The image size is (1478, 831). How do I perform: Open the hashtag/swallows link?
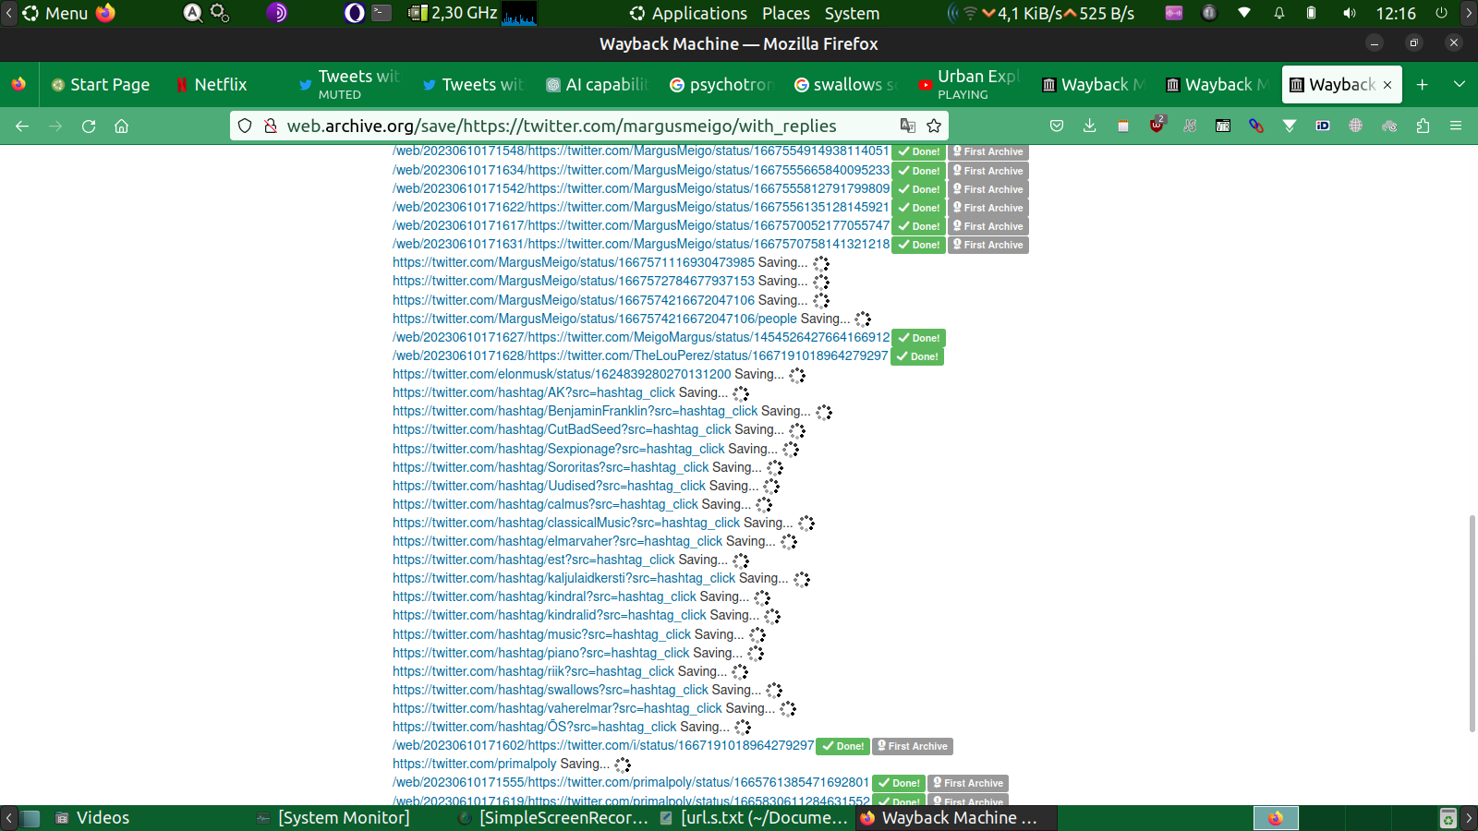click(551, 690)
